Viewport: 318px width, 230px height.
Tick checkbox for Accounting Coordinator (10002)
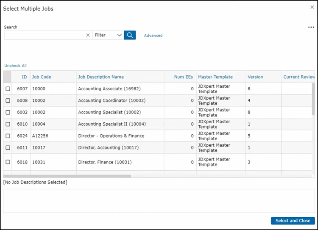pos(8,101)
